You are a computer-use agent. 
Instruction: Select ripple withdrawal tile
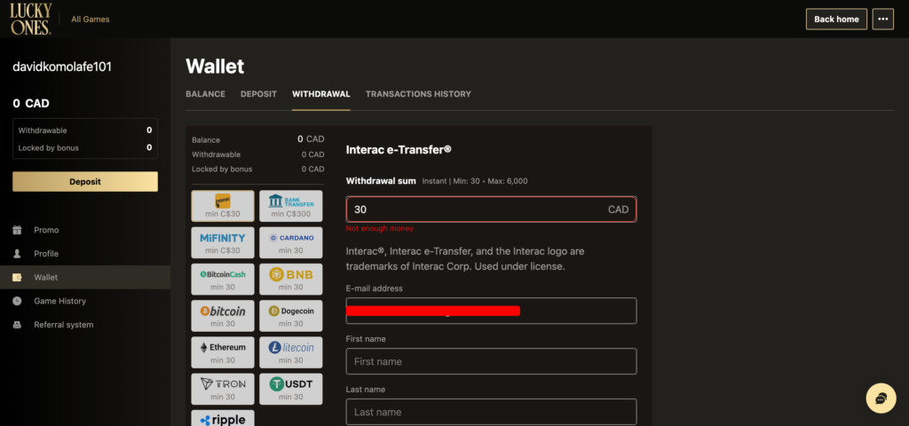tap(223, 419)
